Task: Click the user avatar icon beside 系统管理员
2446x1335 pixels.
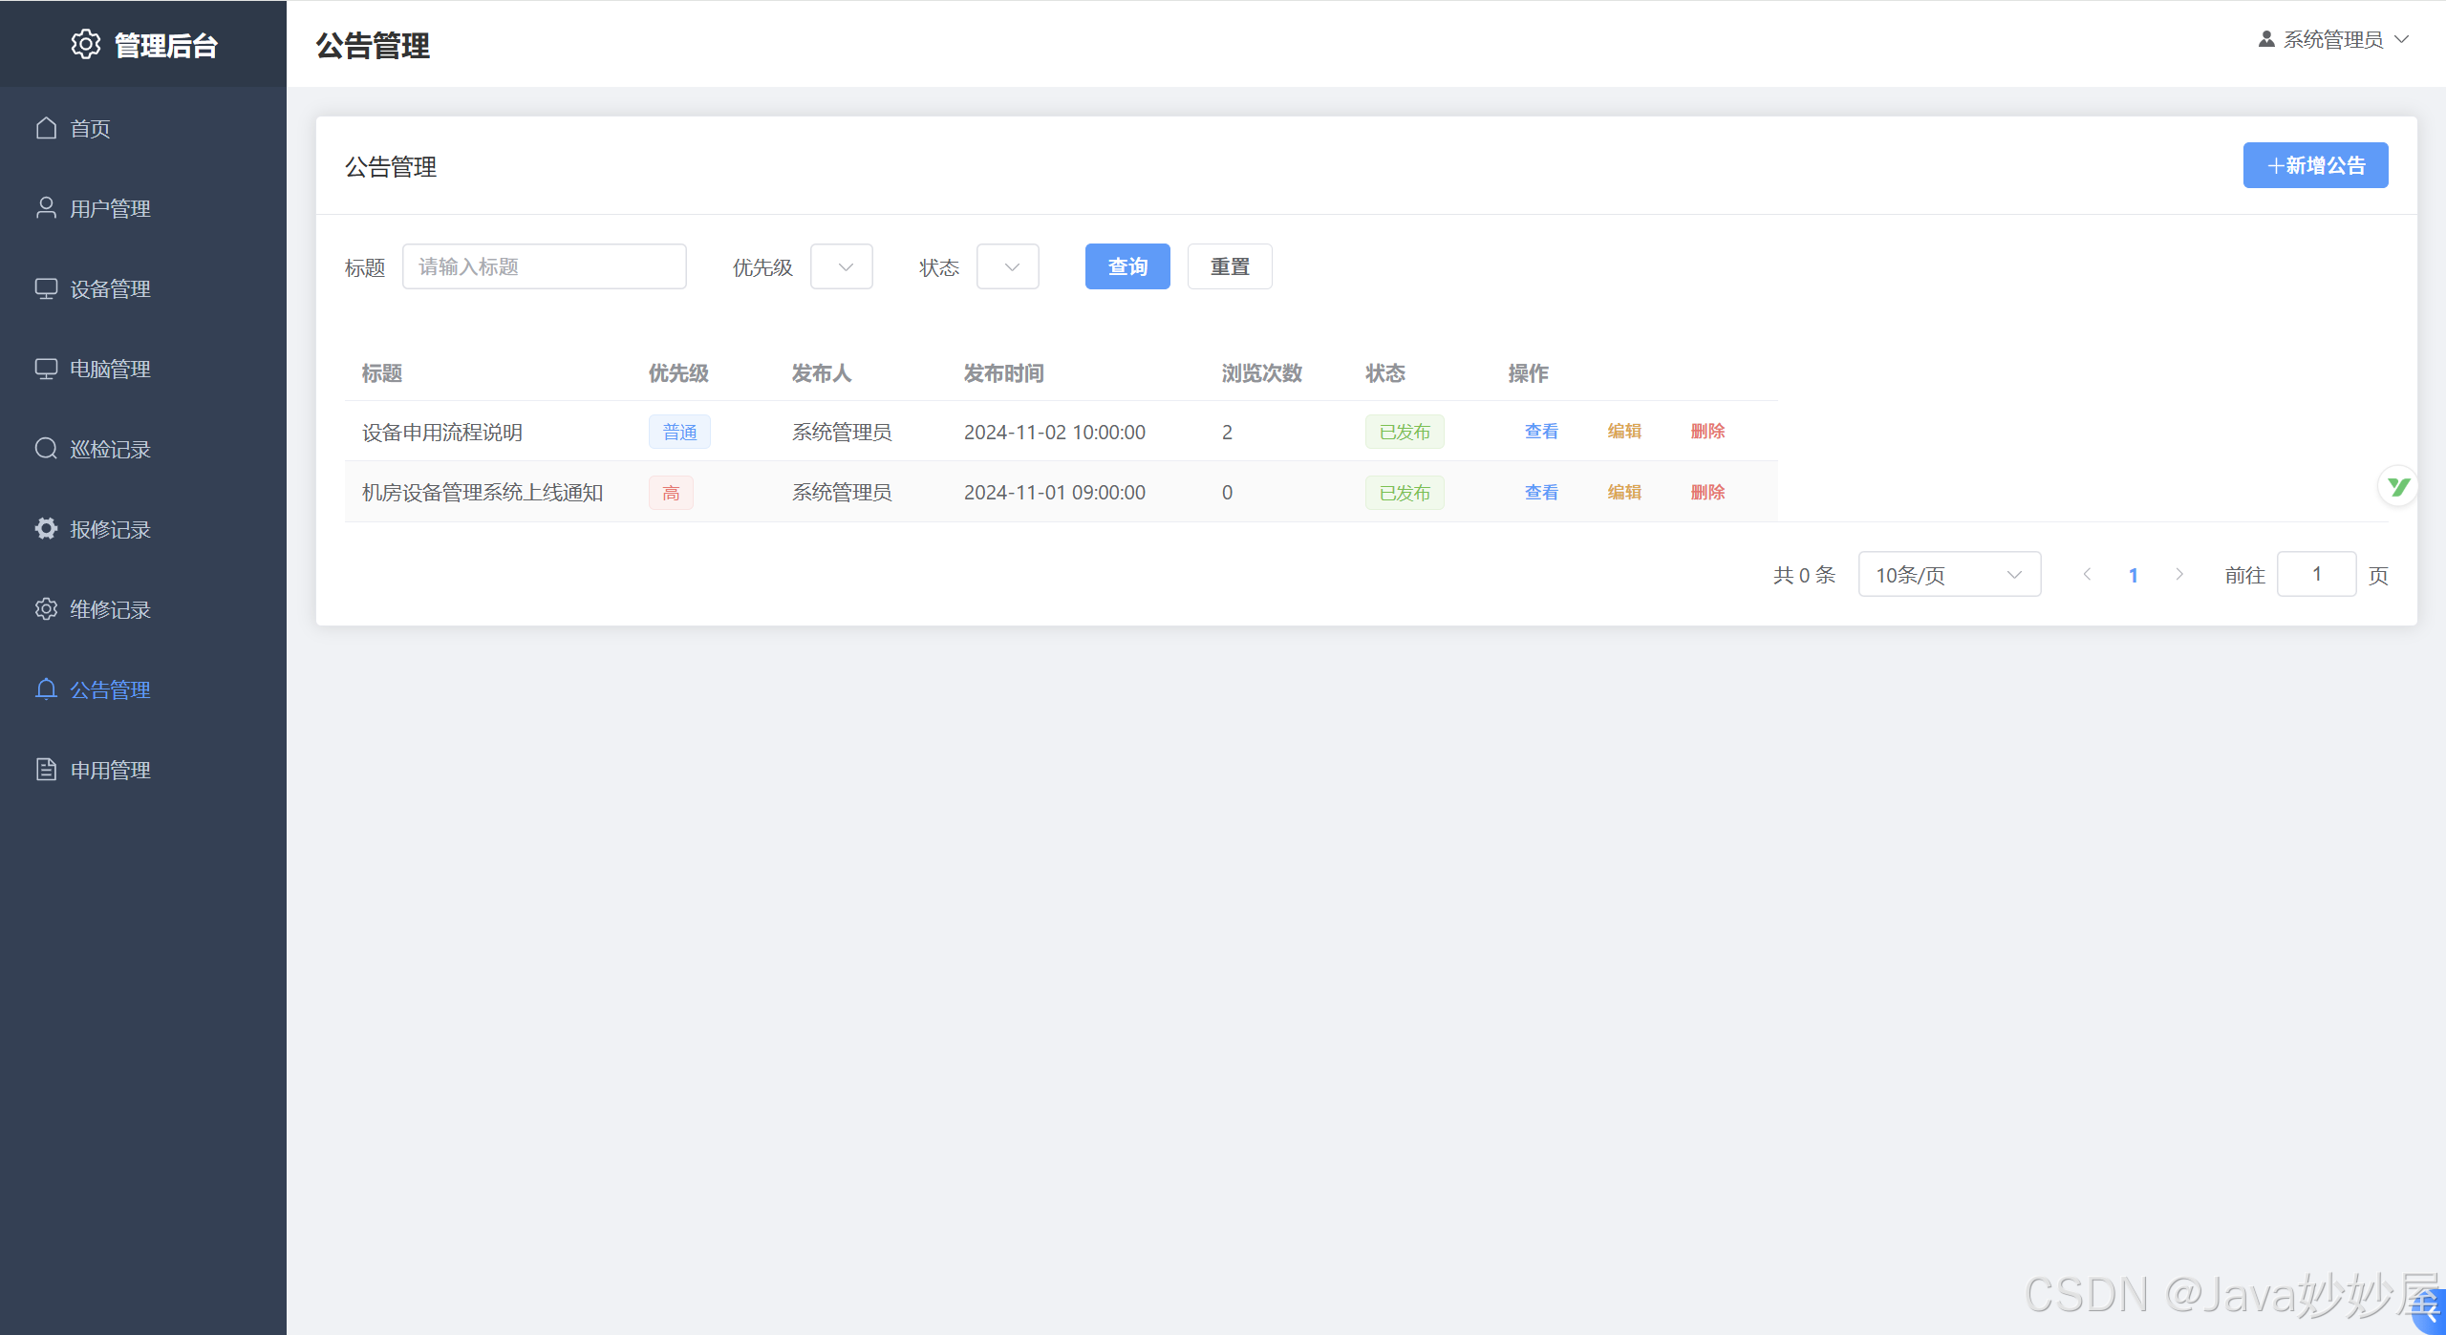Action: point(2265,39)
